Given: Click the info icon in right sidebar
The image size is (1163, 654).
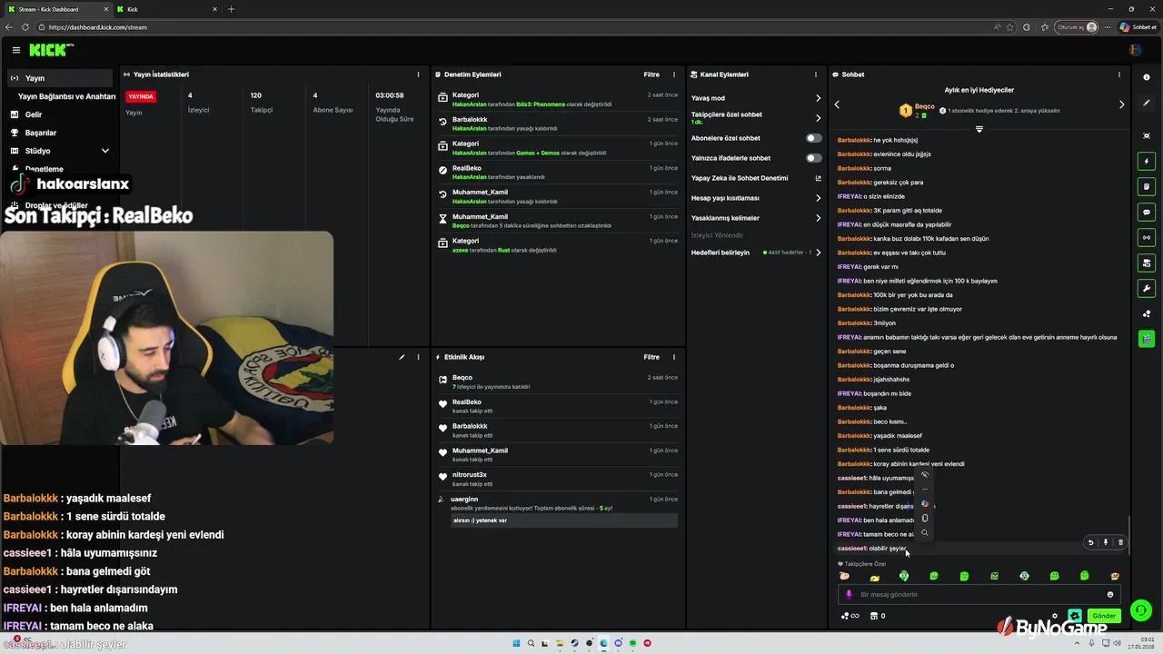Looking at the screenshot, I should tap(1147, 77).
